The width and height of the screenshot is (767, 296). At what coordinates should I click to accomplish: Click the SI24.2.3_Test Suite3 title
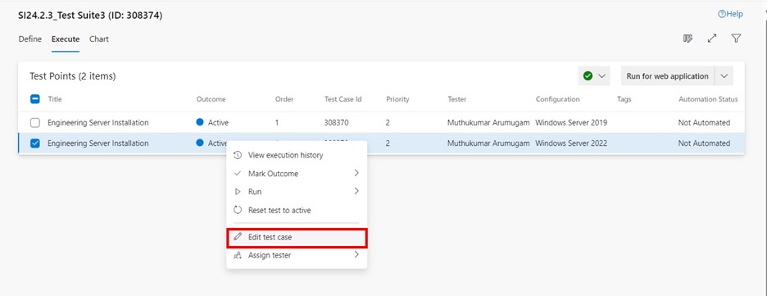[90, 16]
